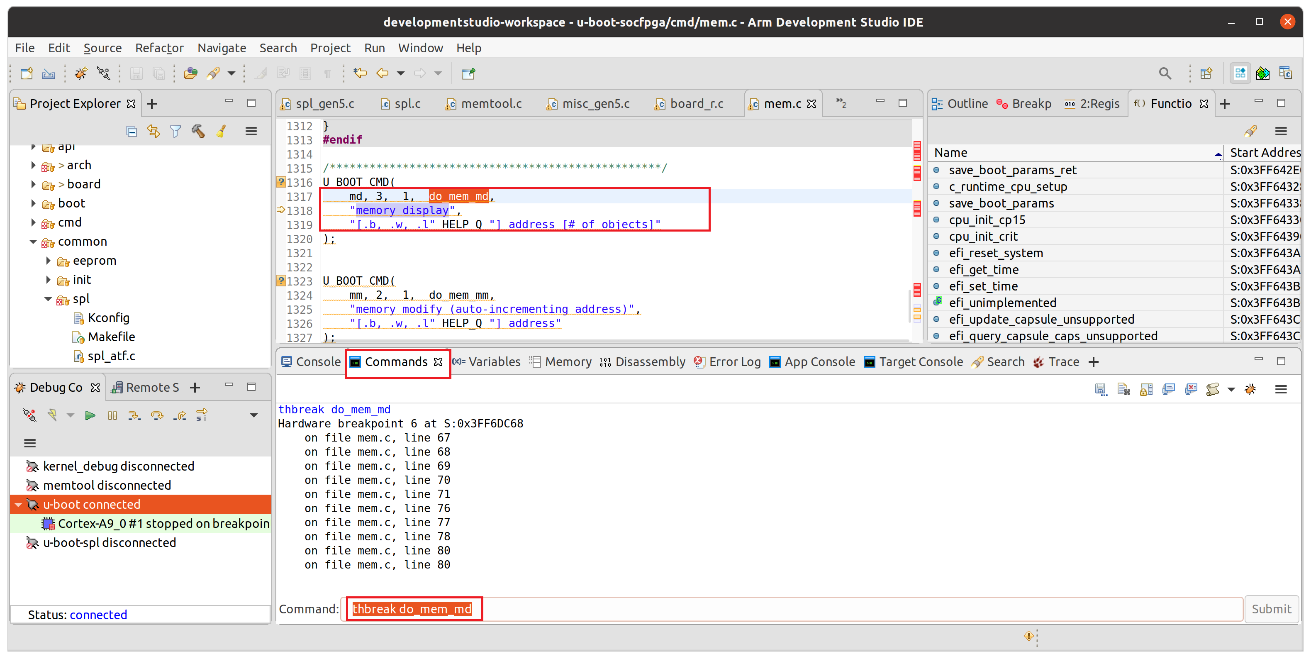The height and width of the screenshot is (659, 1311).
Task: Toggle scroll lock in Commands view
Action: point(1146,389)
